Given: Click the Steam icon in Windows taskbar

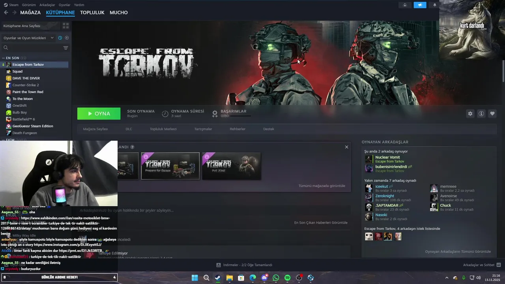Looking at the screenshot, I should click(x=218, y=278).
